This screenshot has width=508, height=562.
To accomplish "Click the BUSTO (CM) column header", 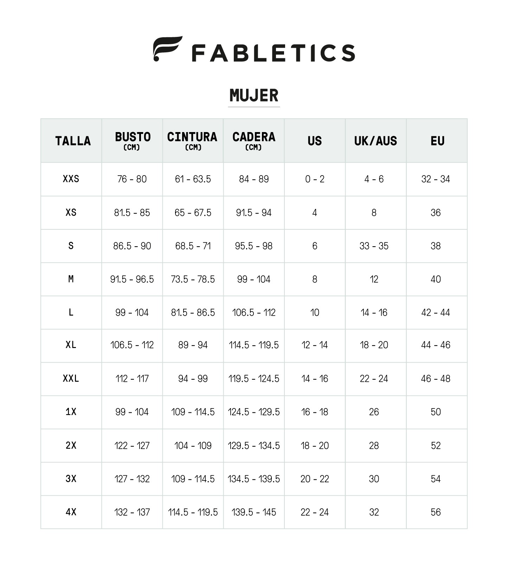I will click(x=133, y=140).
